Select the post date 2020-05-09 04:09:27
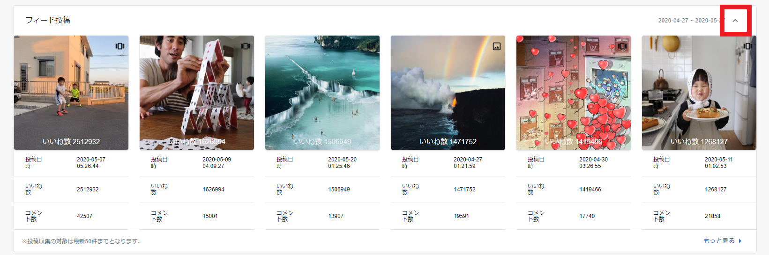The width and height of the screenshot is (769, 255). [x=217, y=163]
